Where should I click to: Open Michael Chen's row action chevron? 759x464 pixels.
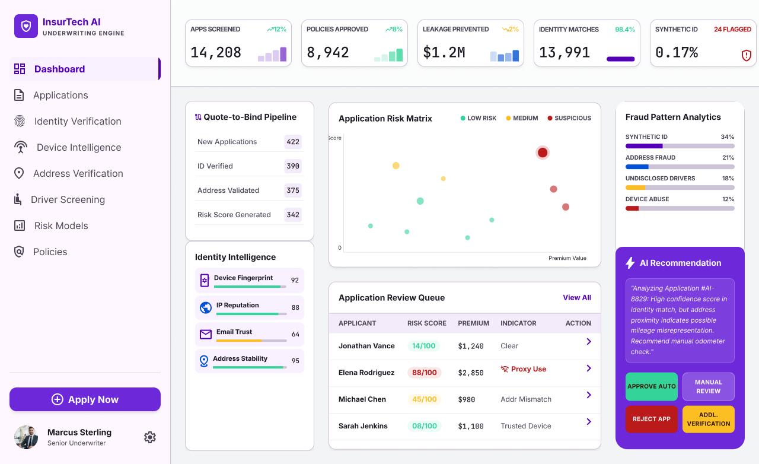[x=589, y=395]
